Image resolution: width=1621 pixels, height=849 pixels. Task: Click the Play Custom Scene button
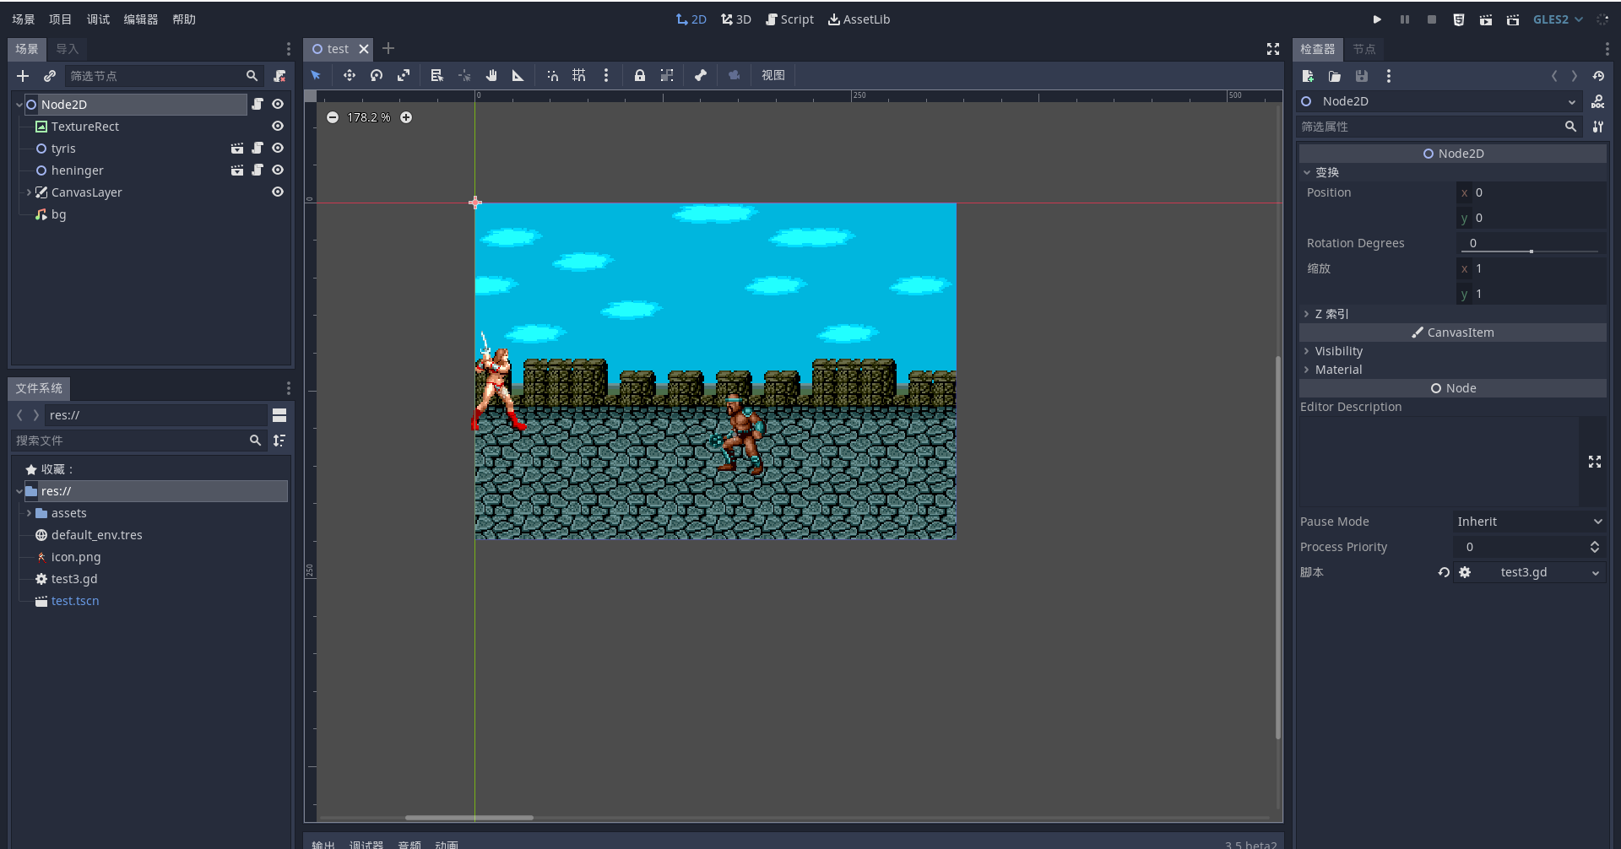(1513, 19)
